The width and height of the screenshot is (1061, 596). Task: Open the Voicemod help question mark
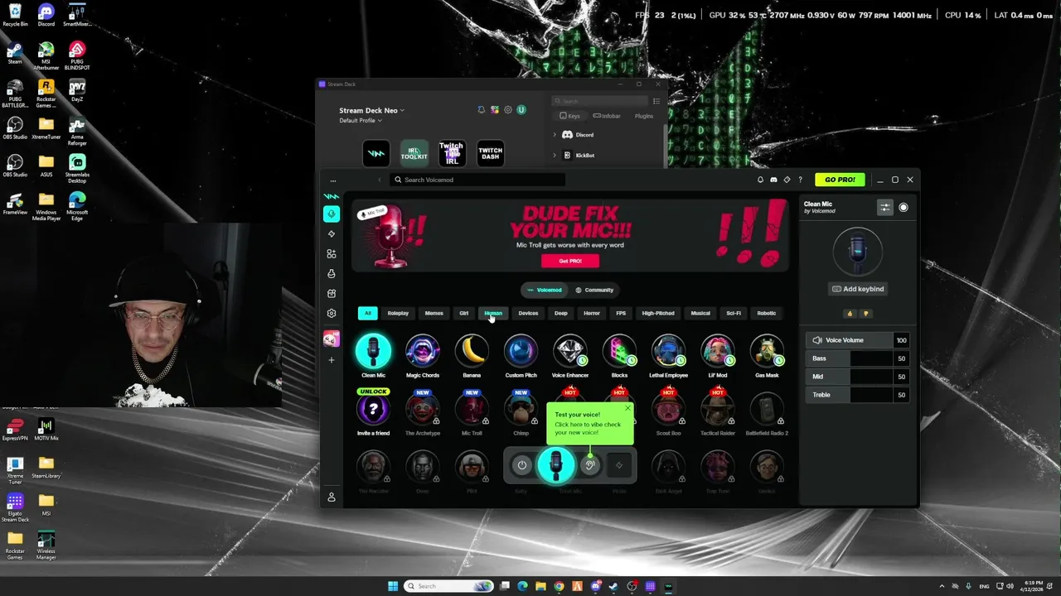[x=800, y=180]
